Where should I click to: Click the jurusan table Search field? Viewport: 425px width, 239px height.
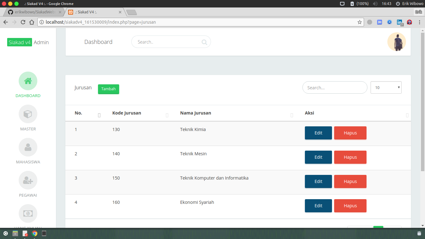pos(334,87)
